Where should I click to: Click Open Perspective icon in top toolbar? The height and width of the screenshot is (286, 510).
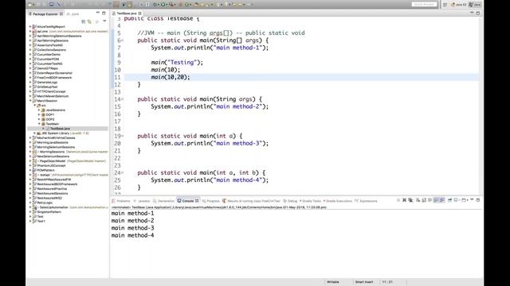(445, 5)
